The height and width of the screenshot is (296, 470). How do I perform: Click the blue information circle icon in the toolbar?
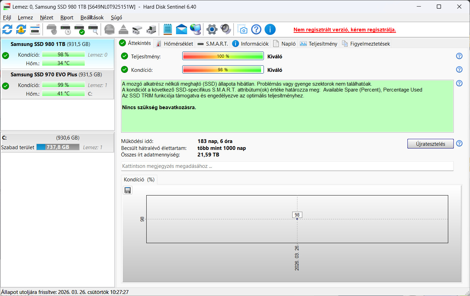270,29
